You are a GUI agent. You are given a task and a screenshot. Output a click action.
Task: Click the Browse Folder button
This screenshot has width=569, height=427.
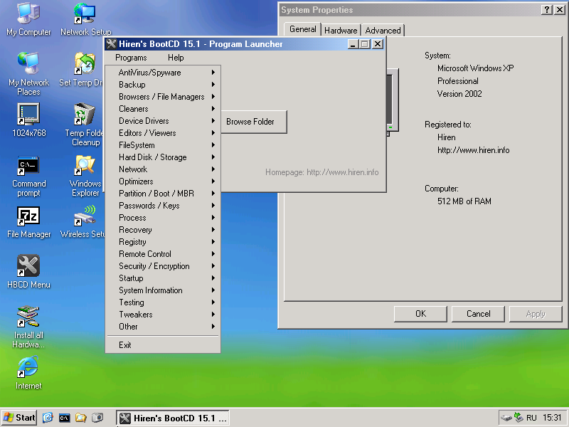pos(253,122)
